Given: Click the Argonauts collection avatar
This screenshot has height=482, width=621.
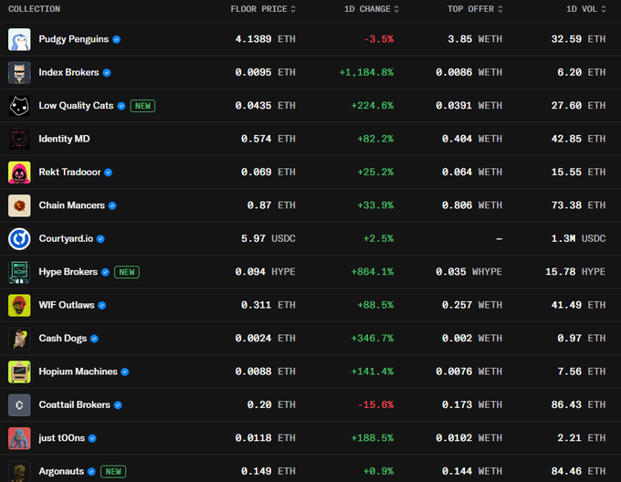Looking at the screenshot, I should [19, 471].
